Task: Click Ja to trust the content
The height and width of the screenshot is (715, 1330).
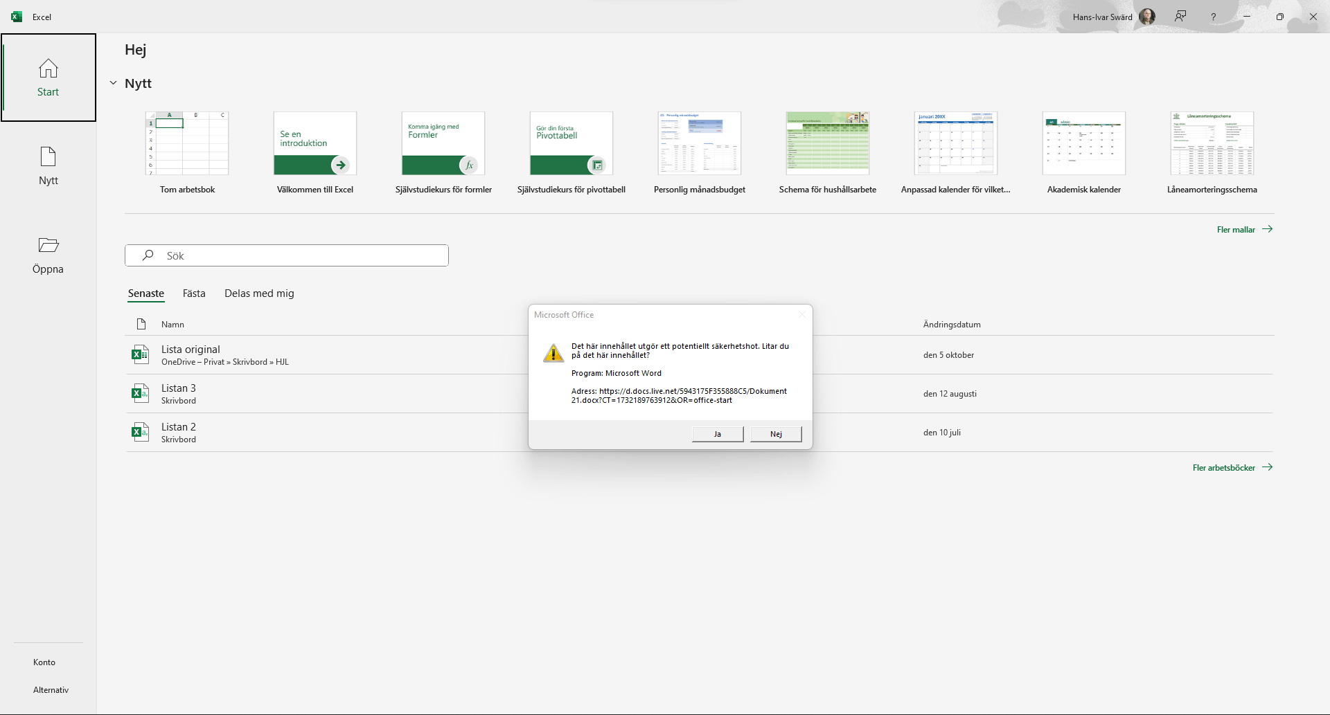Action: coord(718,434)
